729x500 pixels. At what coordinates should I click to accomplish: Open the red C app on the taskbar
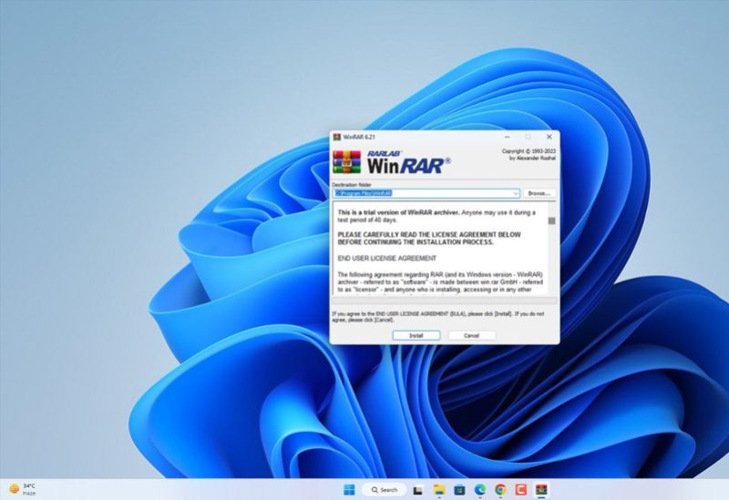click(520, 489)
